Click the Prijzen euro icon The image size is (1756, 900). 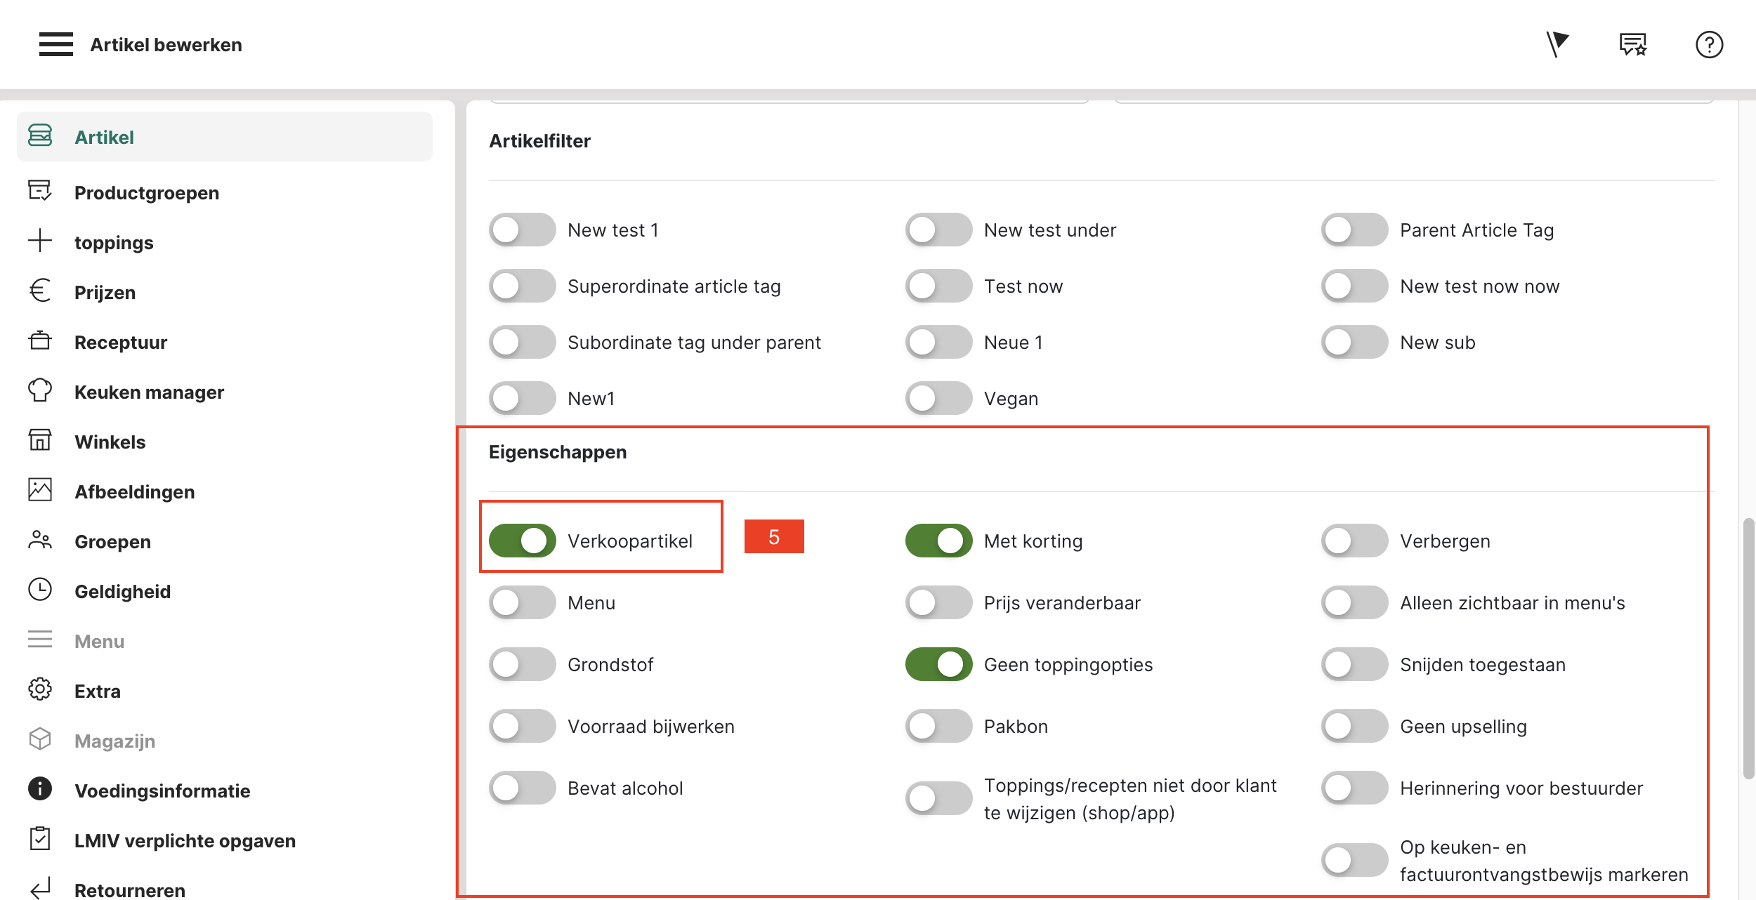(x=40, y=291)
